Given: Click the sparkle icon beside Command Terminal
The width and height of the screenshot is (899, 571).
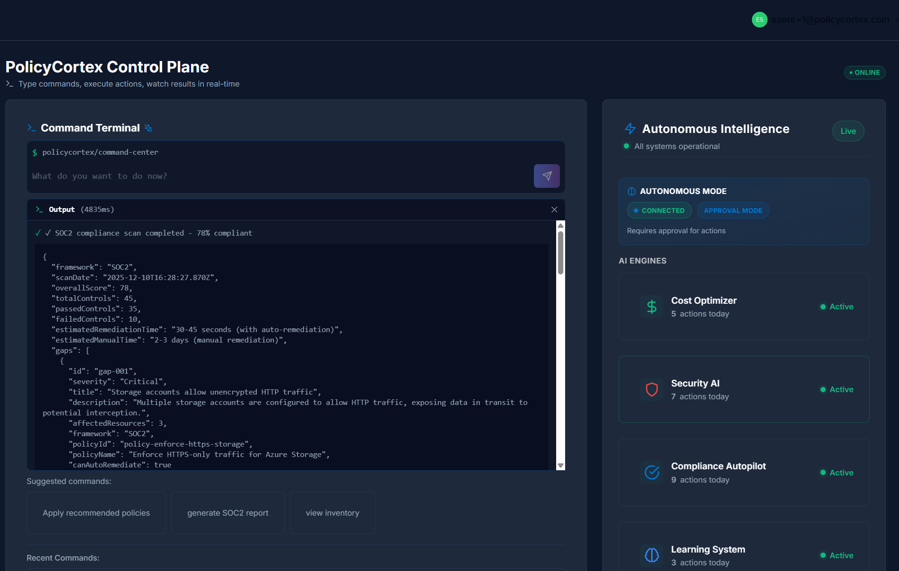Looking at the screenshot, I should pos(148,128).
